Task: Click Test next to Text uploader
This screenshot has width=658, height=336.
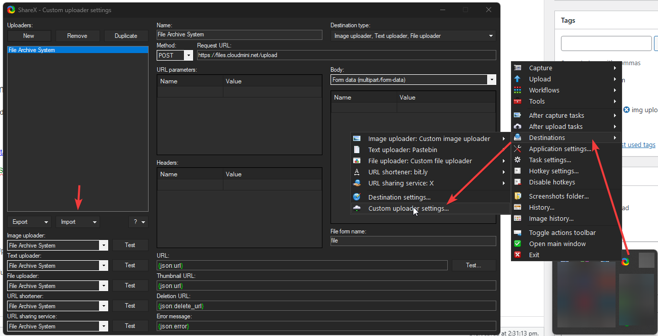Action: 130,265
